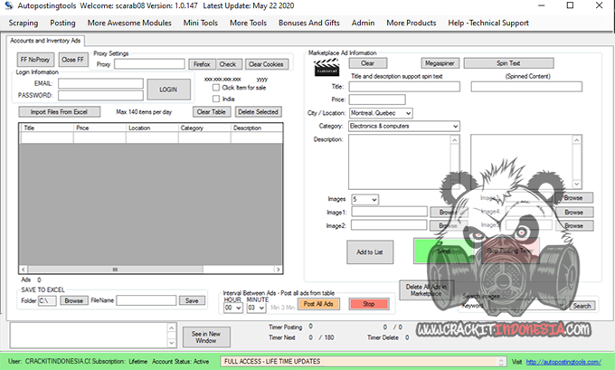Click the table scroll right arrow
The height and width of the screenshot is (370, 615).
[278, 270]
